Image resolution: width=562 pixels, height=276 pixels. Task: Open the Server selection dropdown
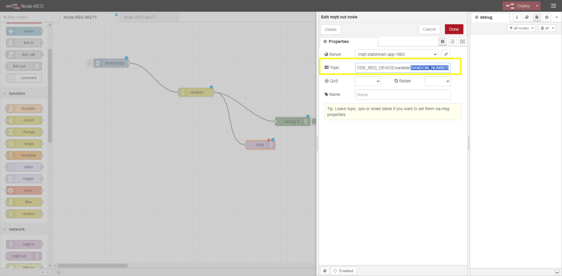(x=396, y=54)
